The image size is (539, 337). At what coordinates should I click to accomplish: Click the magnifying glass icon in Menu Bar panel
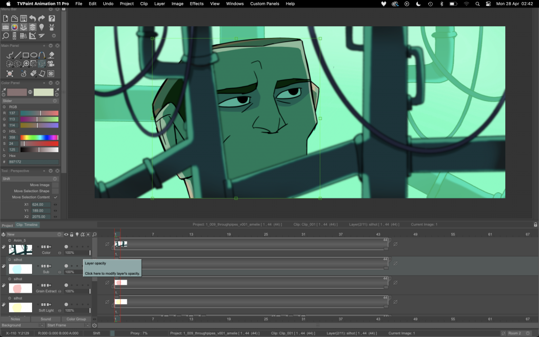[5, 36]
